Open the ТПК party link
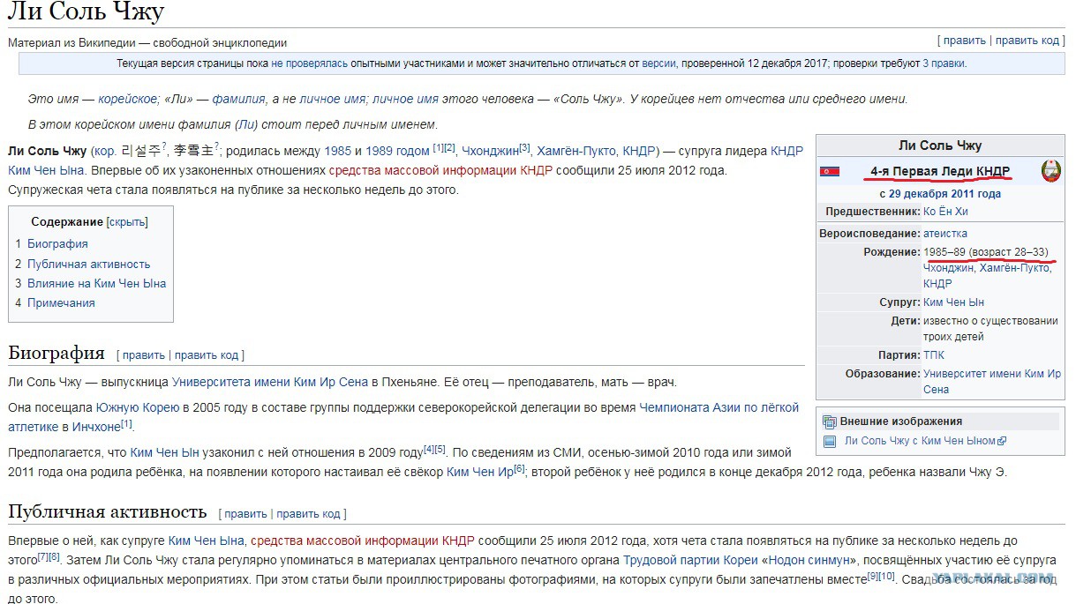Image resolution: width=1076 pixels, height=604 pixels. [x=934, y=354]
